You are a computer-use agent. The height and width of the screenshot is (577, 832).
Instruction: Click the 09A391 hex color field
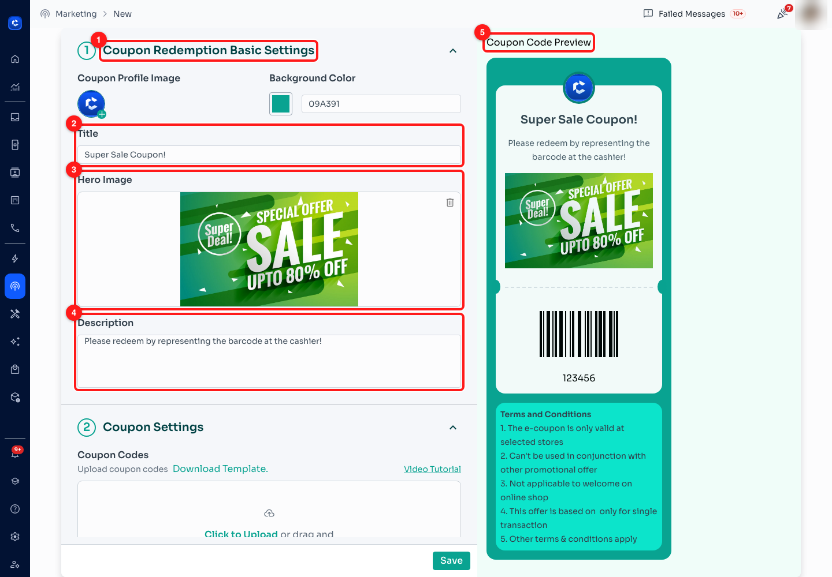pyautogui.click(x=381, y=104)
